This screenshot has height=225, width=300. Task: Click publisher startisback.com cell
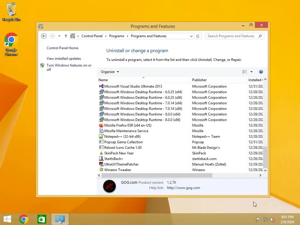click(x=204, y=158)
